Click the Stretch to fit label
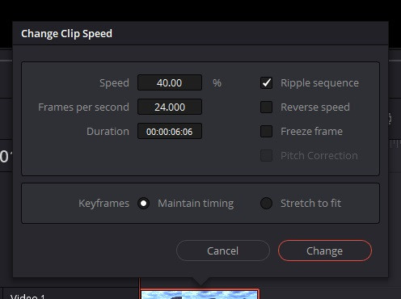 [x=310, y=203]
